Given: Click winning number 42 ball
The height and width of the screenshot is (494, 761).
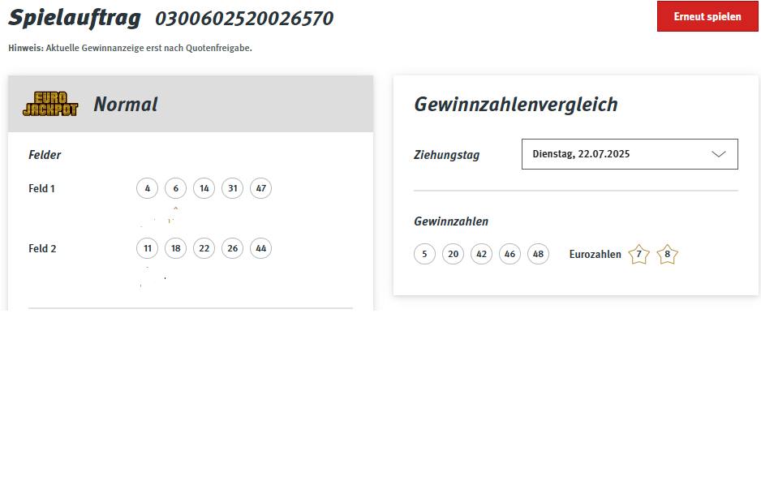Looking at the screenshot, I should pyautogui.click(x=481, y=255).
